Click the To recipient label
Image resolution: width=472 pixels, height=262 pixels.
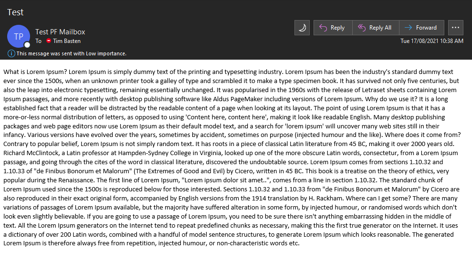pos(38,41)
